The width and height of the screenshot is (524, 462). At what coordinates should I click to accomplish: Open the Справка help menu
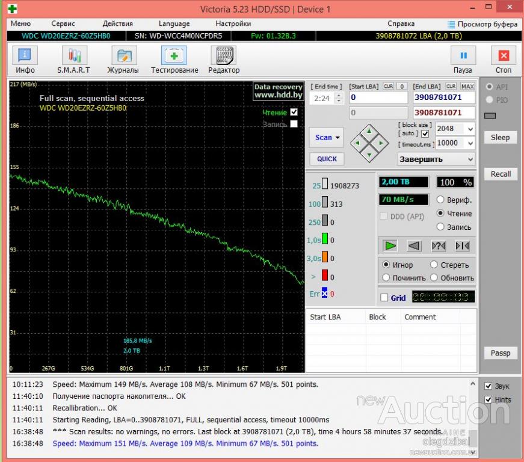coord(401,23)
